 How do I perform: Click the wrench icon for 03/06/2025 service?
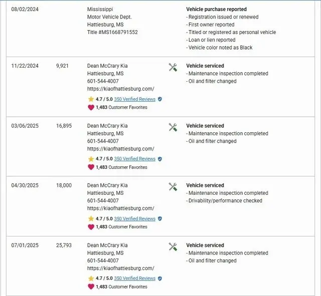173,128
